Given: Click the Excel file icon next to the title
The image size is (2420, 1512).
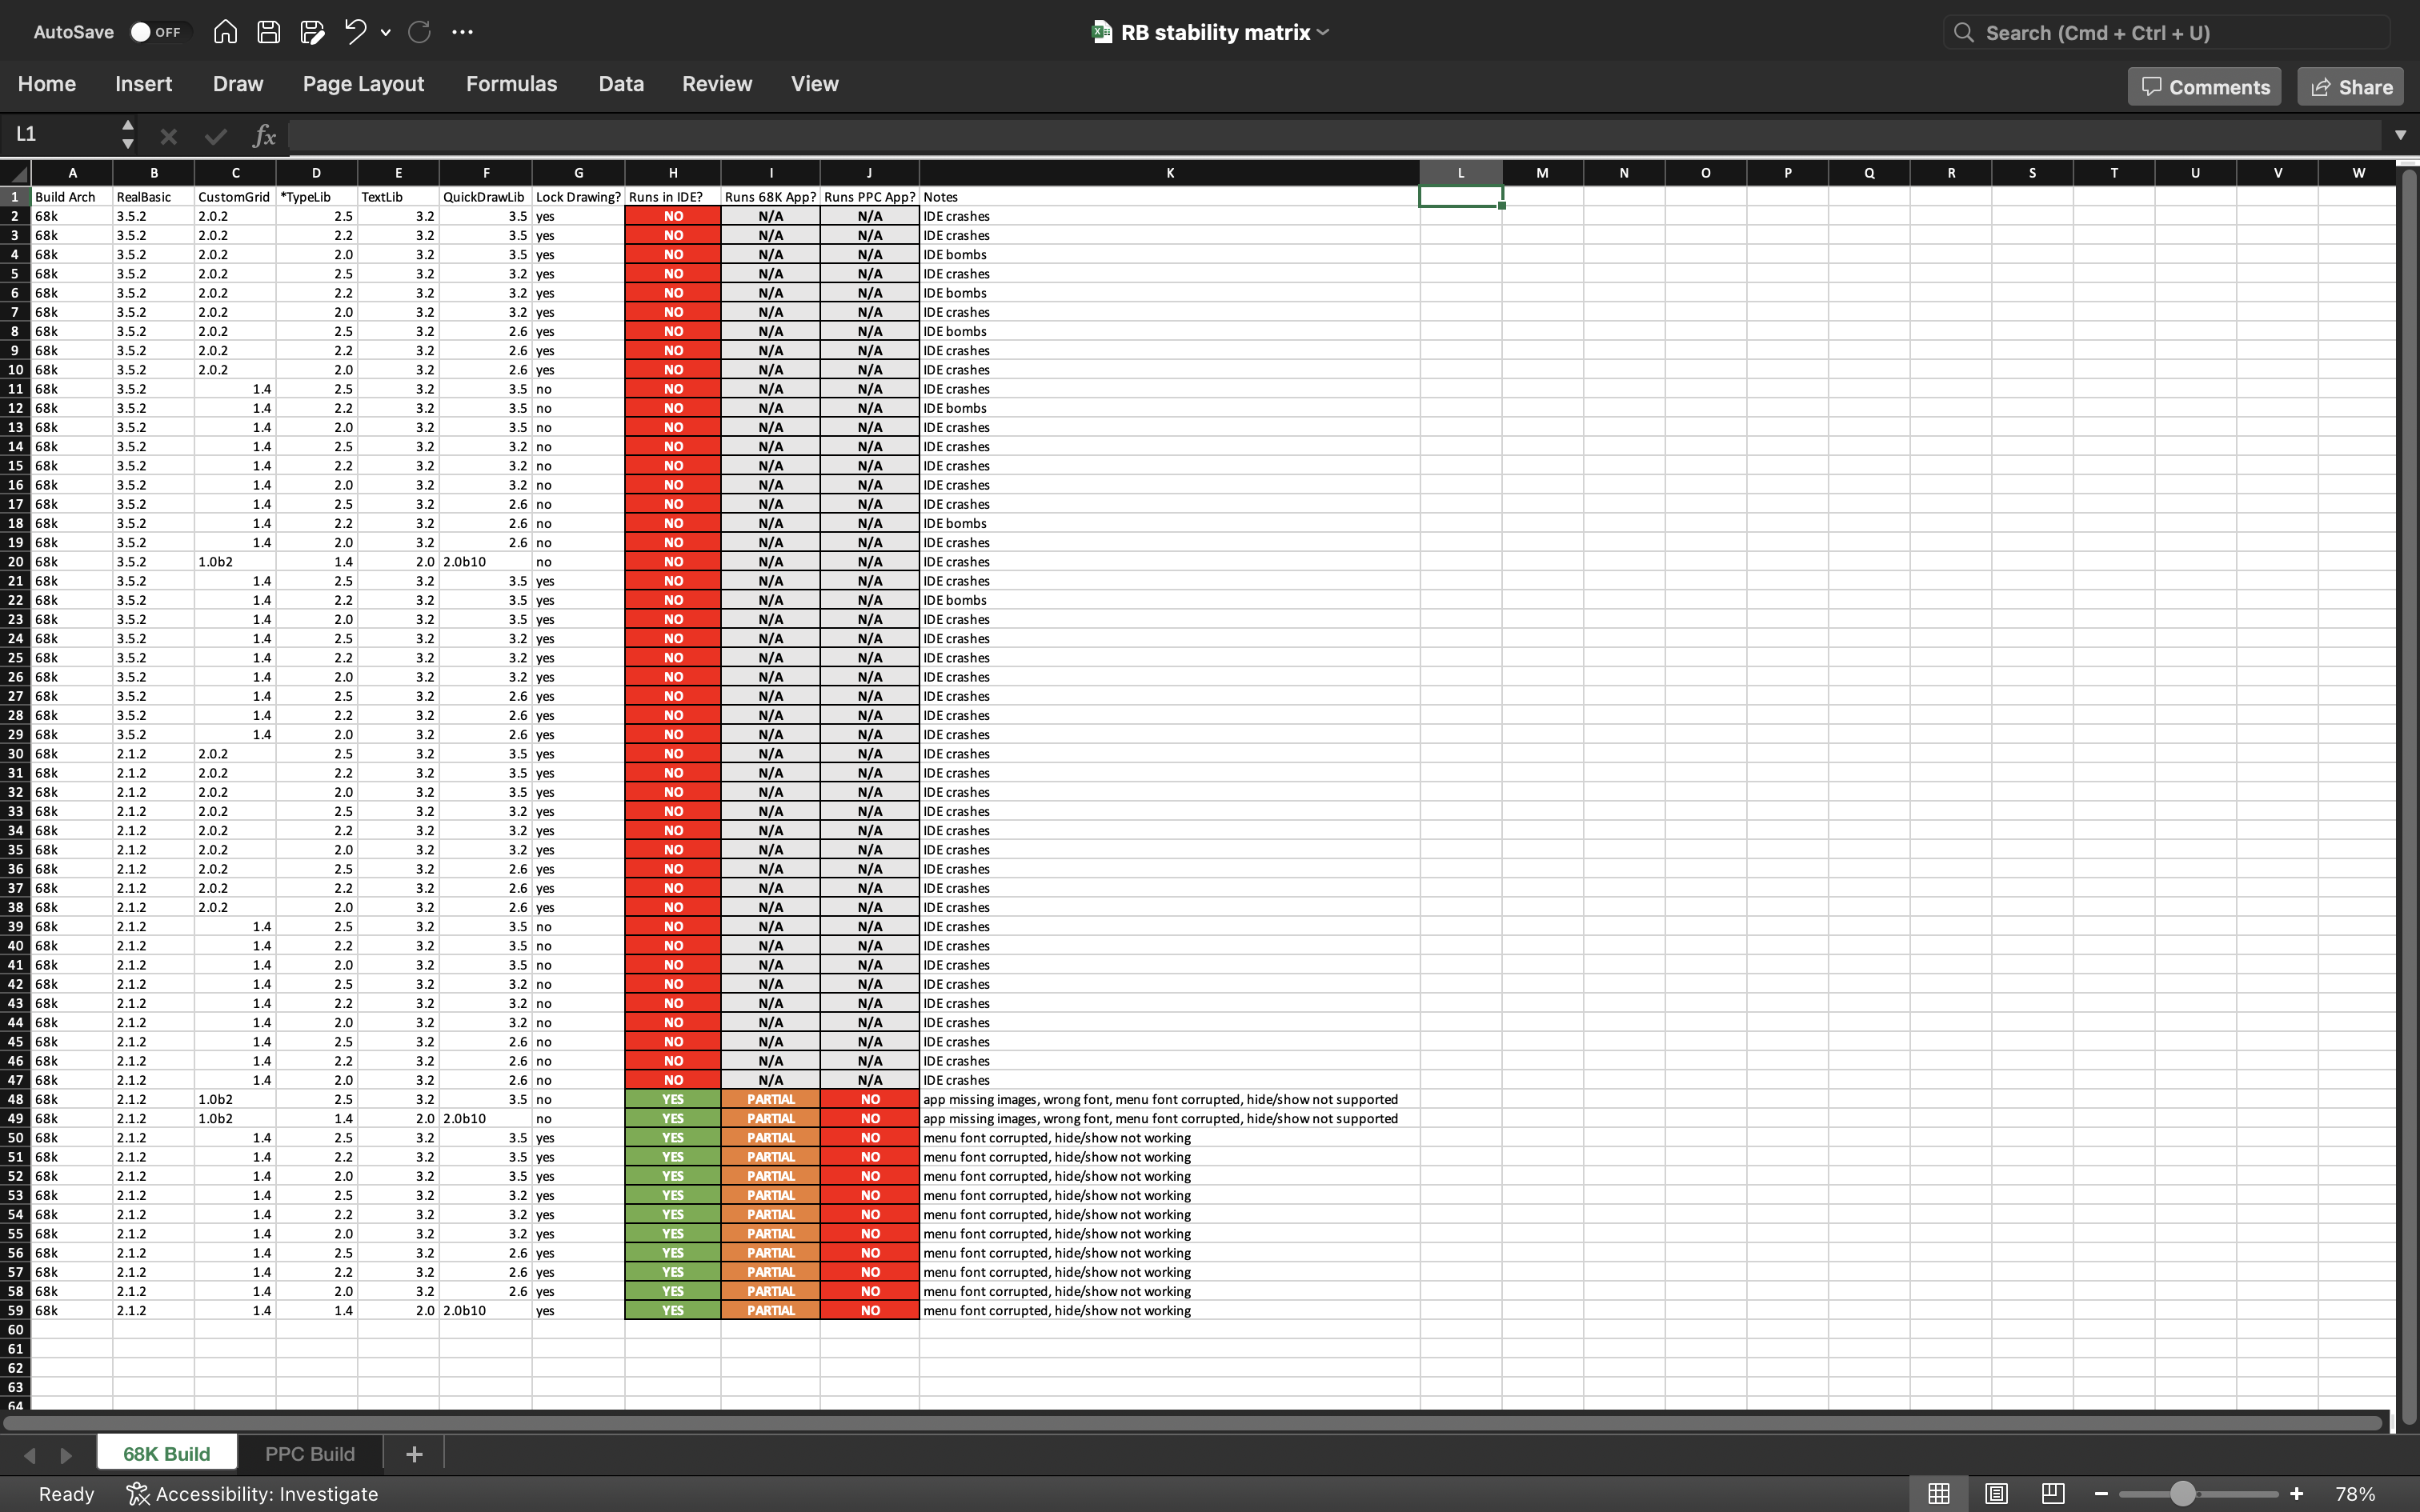Looking at the screenshot, I should pos(1101,32).
